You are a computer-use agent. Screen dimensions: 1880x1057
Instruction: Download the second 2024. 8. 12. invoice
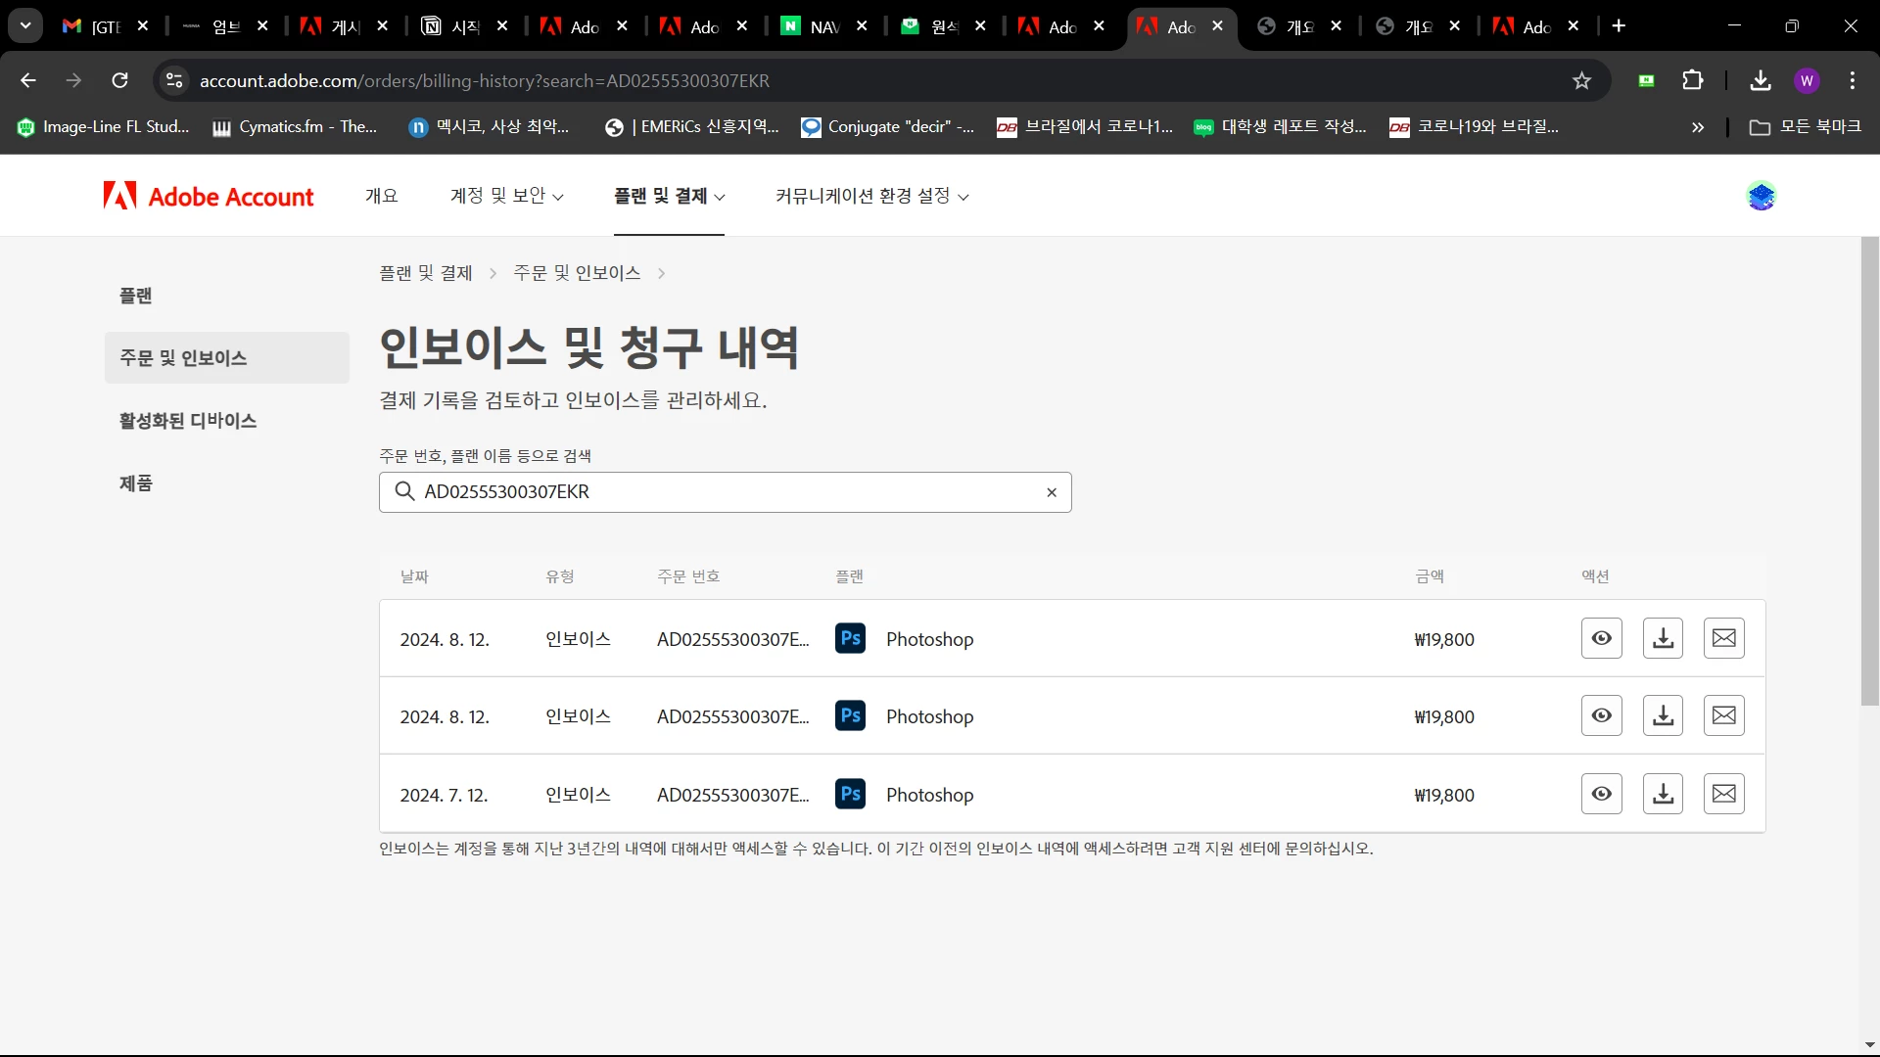click(x=1663, y=715)
